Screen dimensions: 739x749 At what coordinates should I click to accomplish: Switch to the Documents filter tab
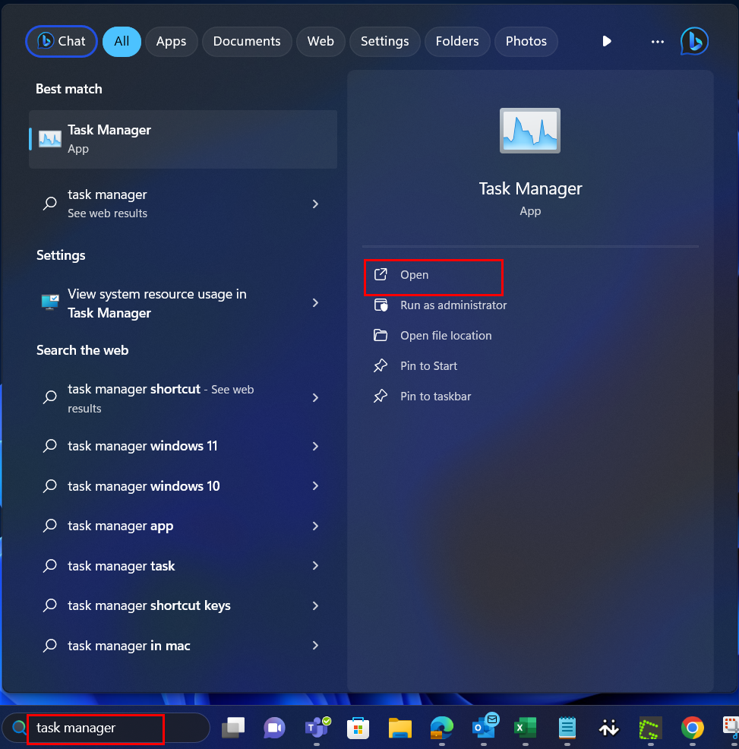(247, 41)
